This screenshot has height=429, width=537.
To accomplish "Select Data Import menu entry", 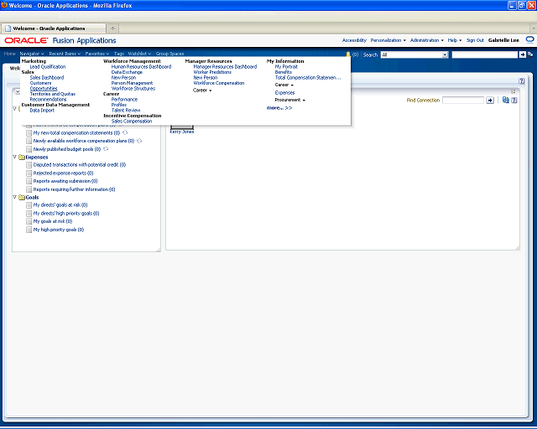I will (x=42, y=110).
